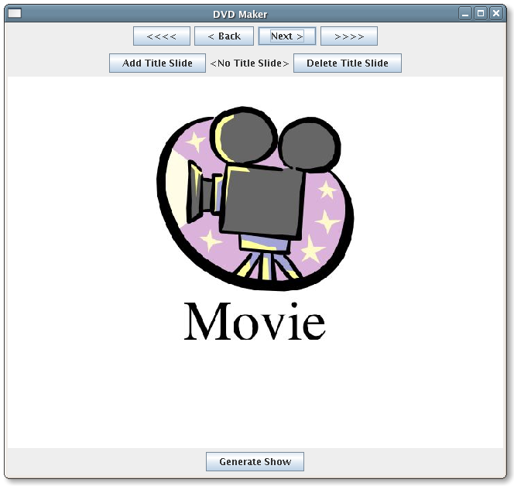Close the DVD Maker window
The height and width of the screenshot is (486, 514).
pos(496,13)
